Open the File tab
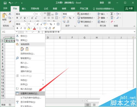The image size is (137, 107). [5, 9]
